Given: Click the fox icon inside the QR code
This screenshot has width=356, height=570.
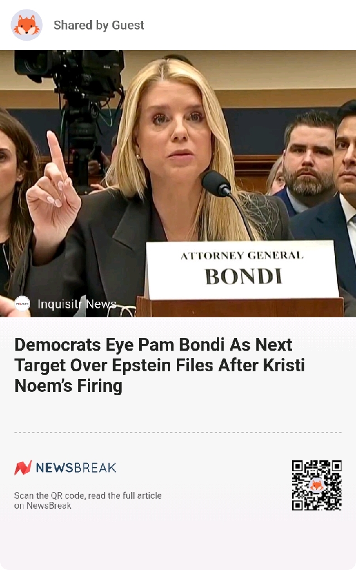Looking at the screenshot, I should click(x=317, y=485).
